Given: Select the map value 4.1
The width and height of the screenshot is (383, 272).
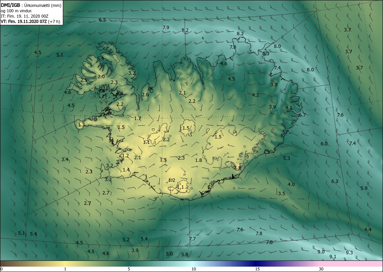Looking at the screenshot, I should click(x=289, y=108).
